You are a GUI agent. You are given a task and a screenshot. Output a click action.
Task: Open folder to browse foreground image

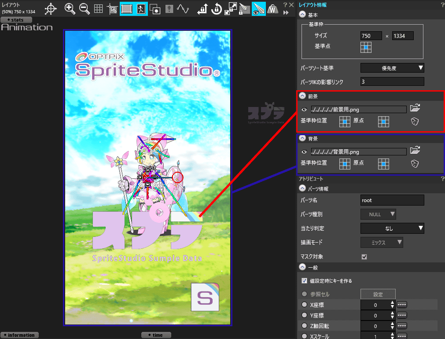[415, 108]
